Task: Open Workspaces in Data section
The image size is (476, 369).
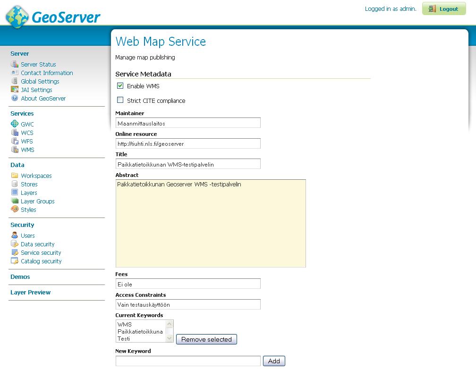Action: (36, 176)
